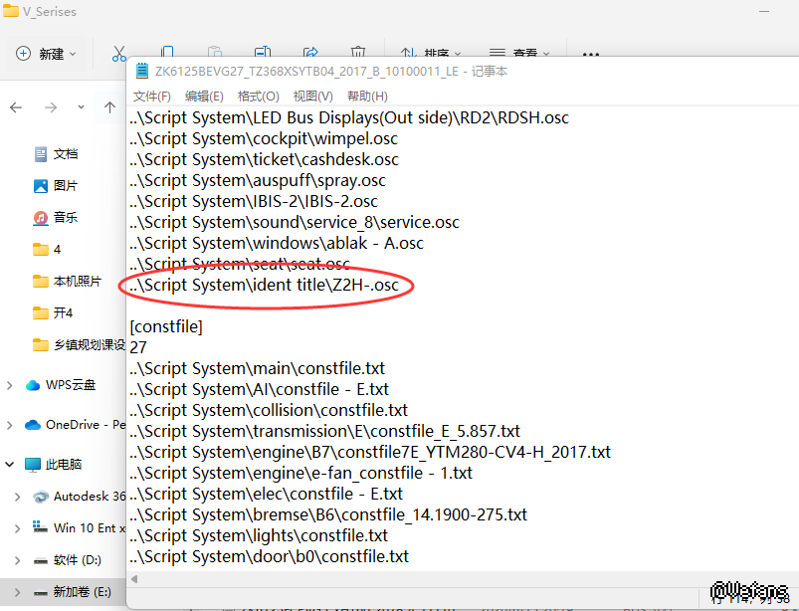The height and width of the screenshot is (611, 799).
Task: Click the collision\constfile.txt line
Action: click(x=269, y=410)
